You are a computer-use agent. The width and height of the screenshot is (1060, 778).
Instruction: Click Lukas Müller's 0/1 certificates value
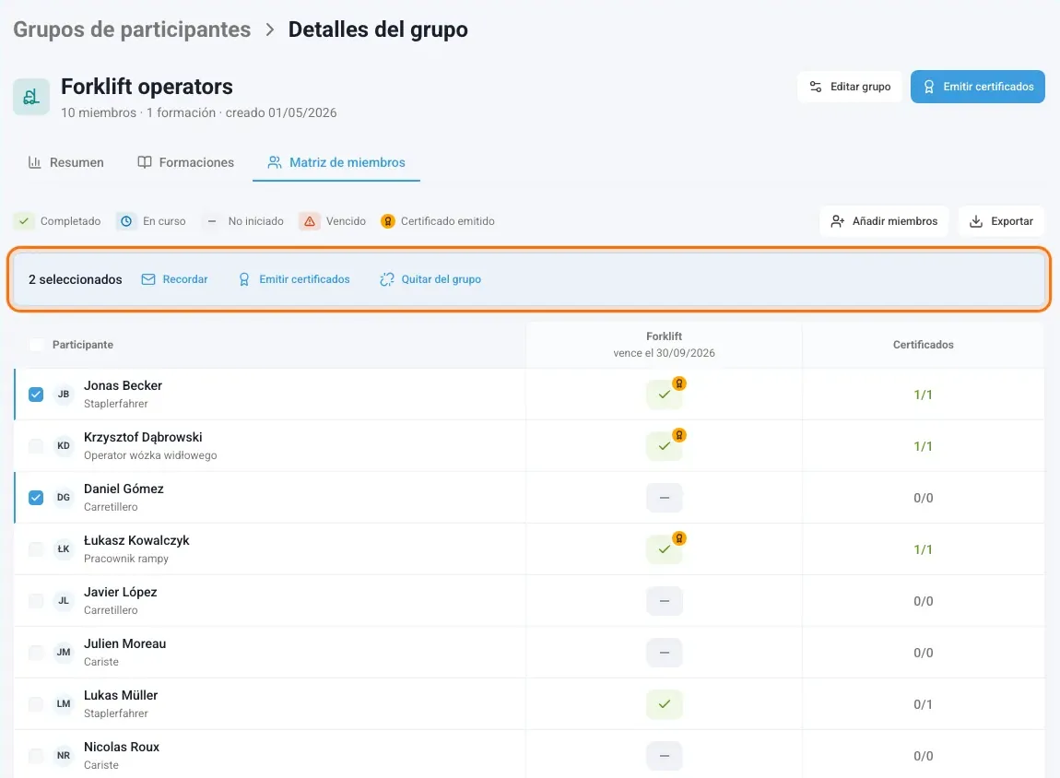[923, 704]
